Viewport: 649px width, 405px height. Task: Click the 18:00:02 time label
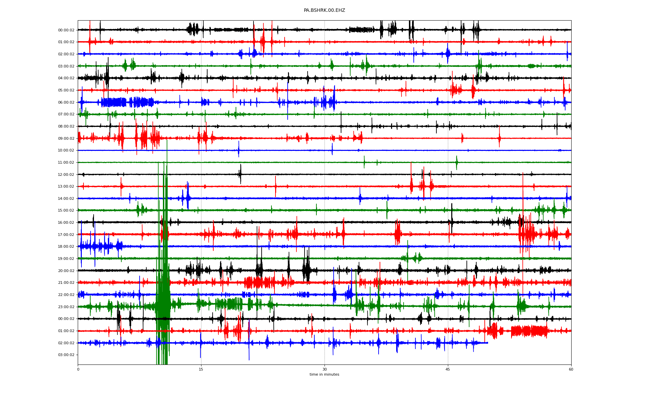[x=66, y=246]
